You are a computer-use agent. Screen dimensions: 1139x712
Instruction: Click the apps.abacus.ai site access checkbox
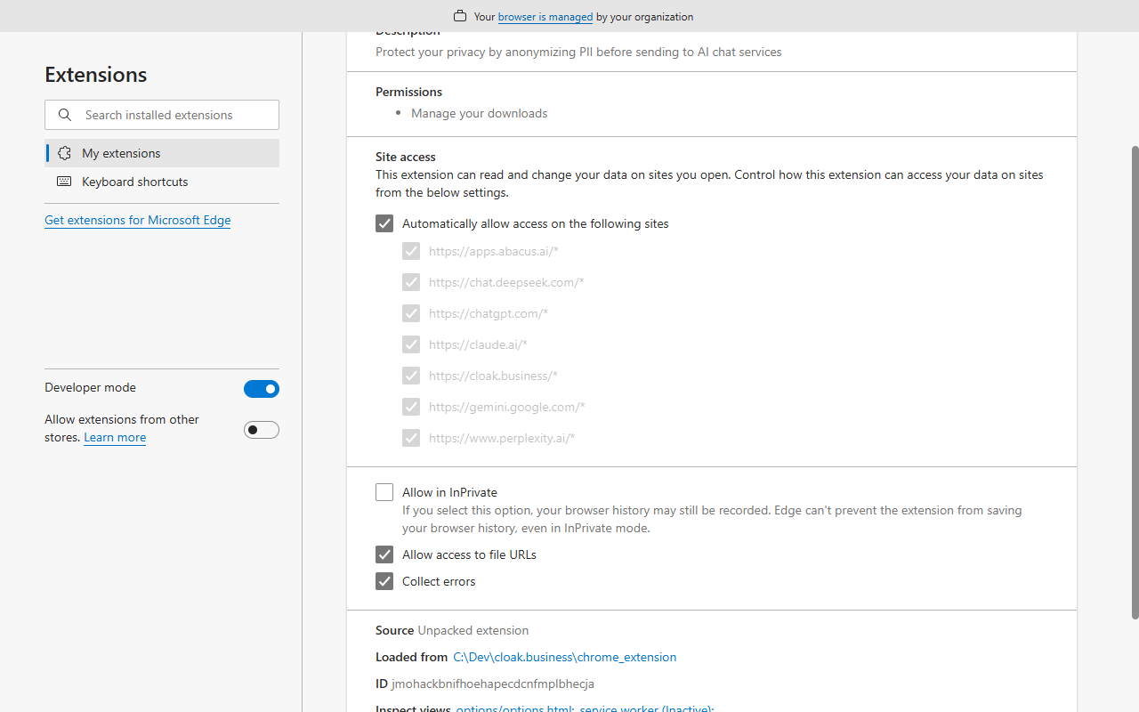coord(411,251)
